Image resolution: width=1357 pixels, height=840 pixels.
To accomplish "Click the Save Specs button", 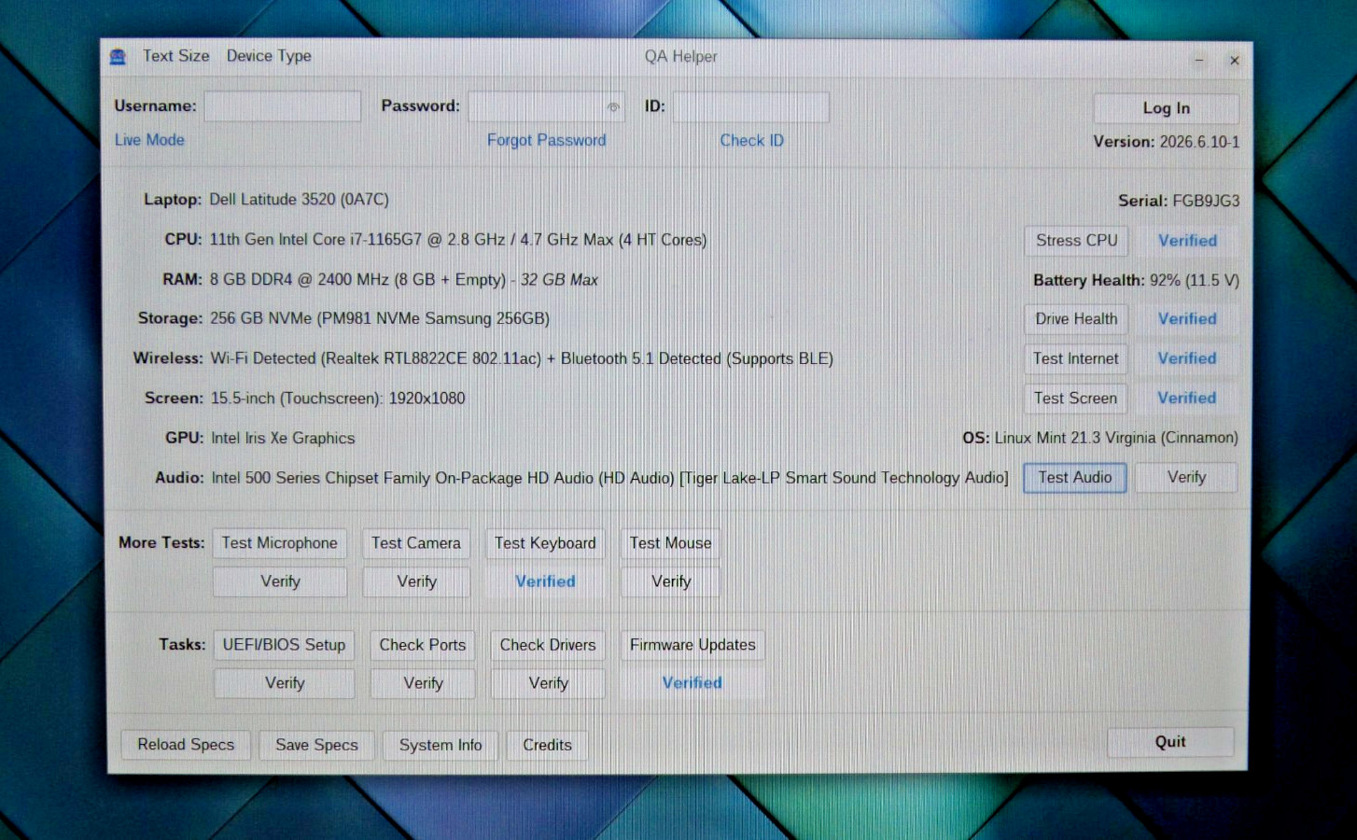I will coord(316,745).
